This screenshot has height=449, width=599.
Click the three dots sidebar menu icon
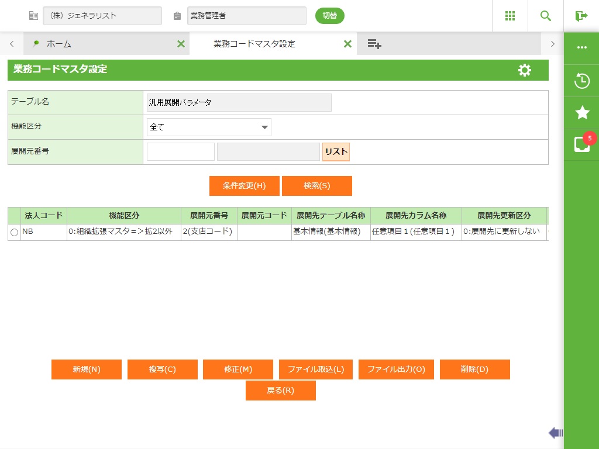tap(581, 47)
